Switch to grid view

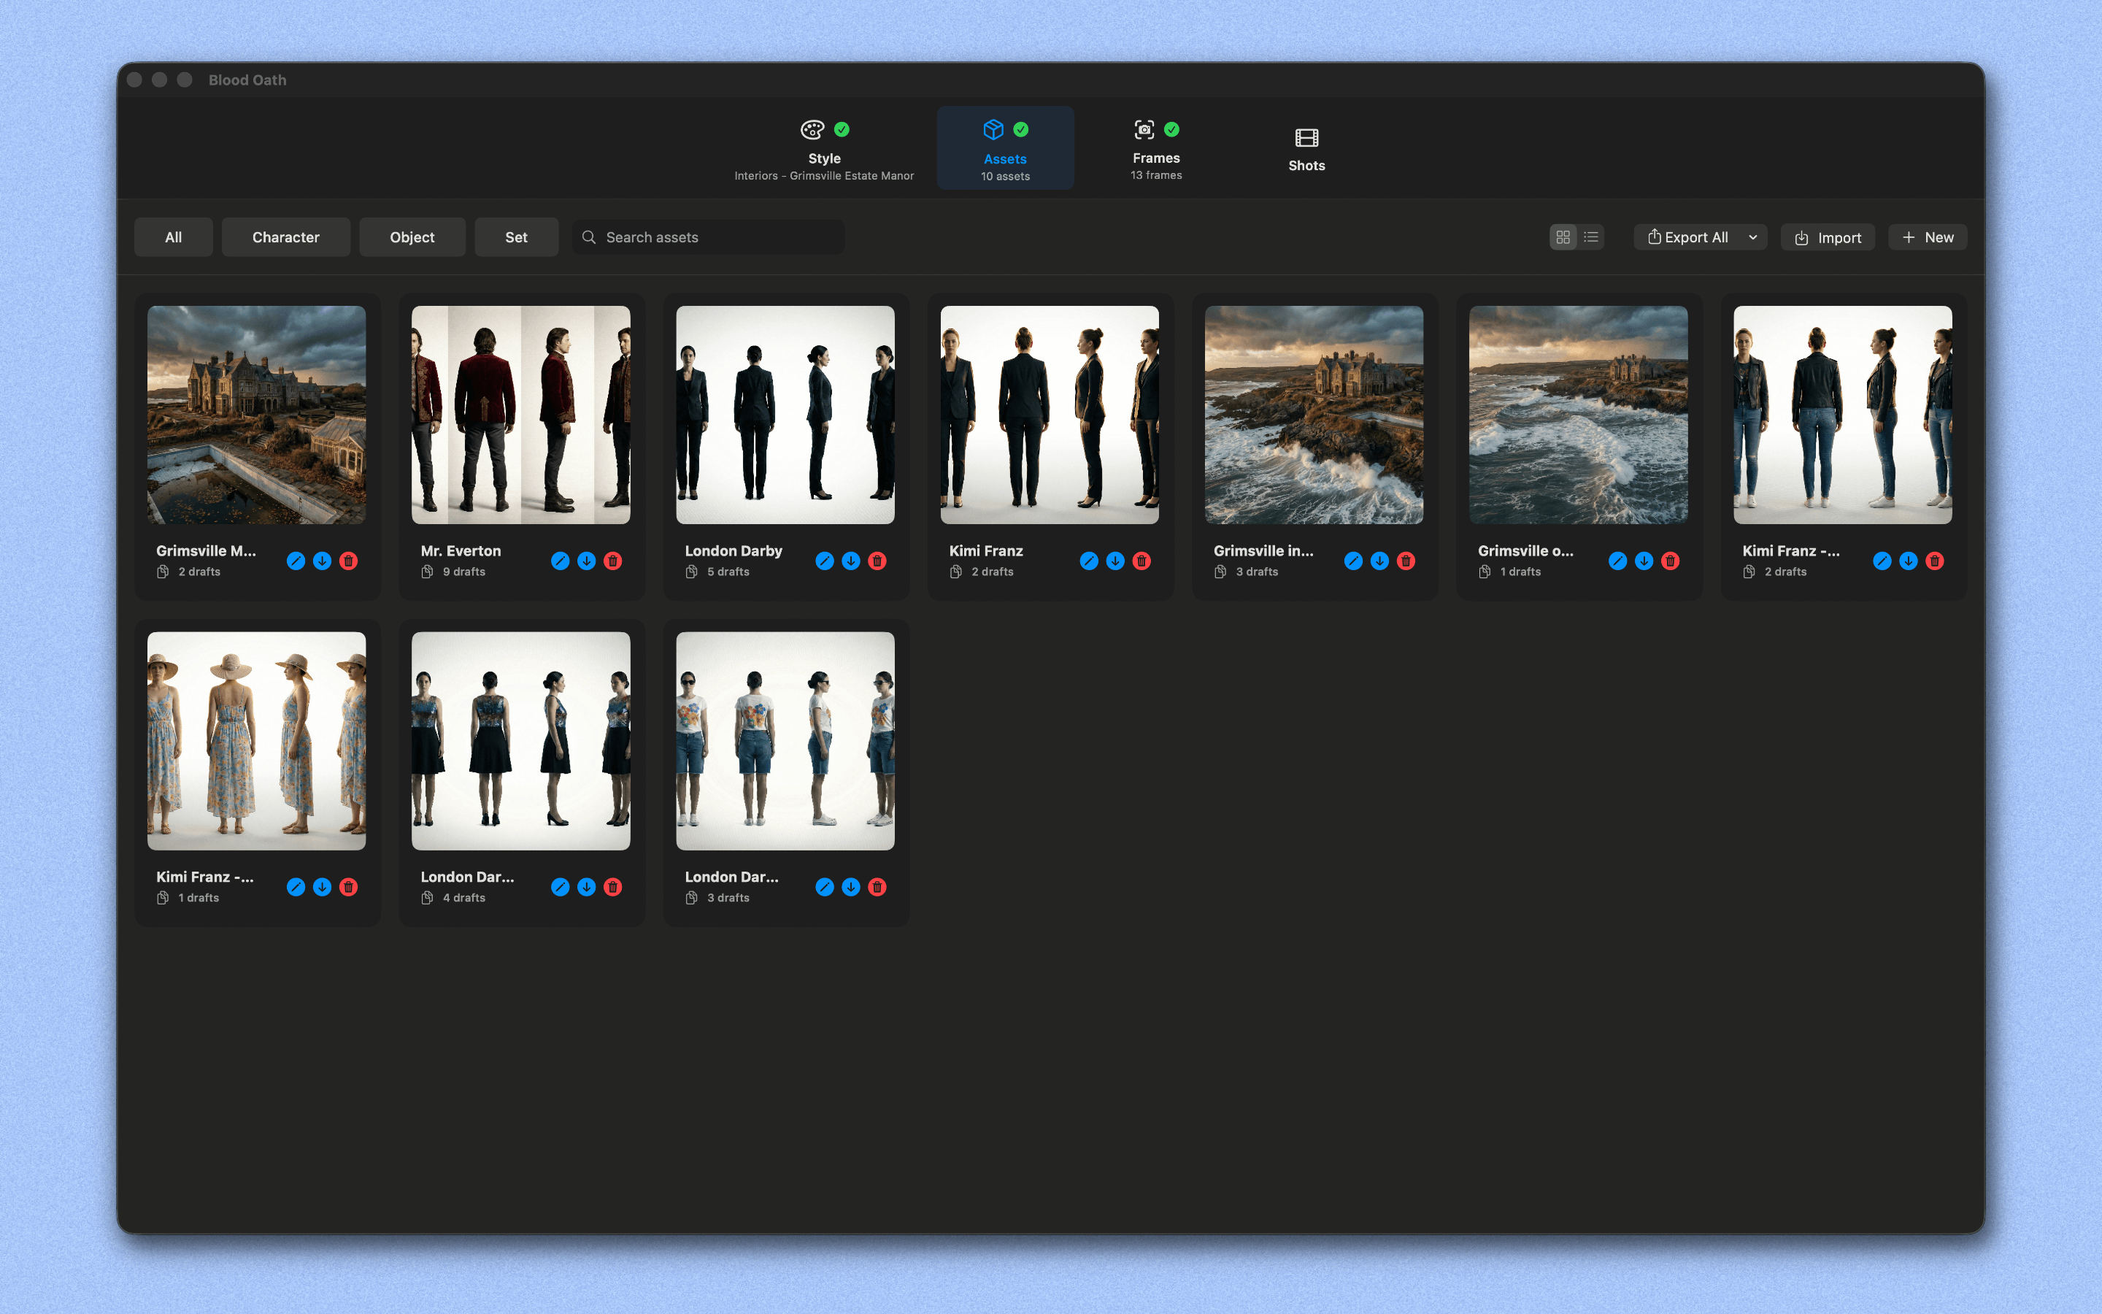[1563, 237]
